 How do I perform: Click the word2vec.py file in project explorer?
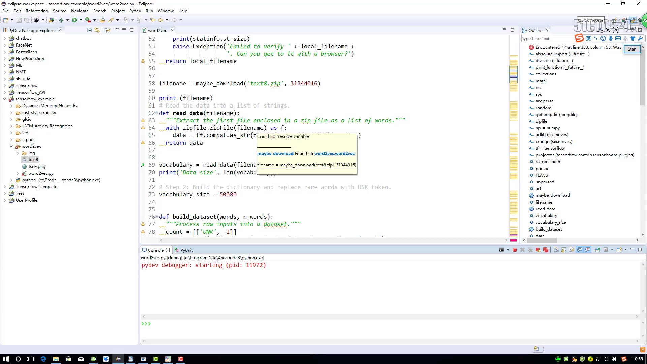[x=40, y=173]
